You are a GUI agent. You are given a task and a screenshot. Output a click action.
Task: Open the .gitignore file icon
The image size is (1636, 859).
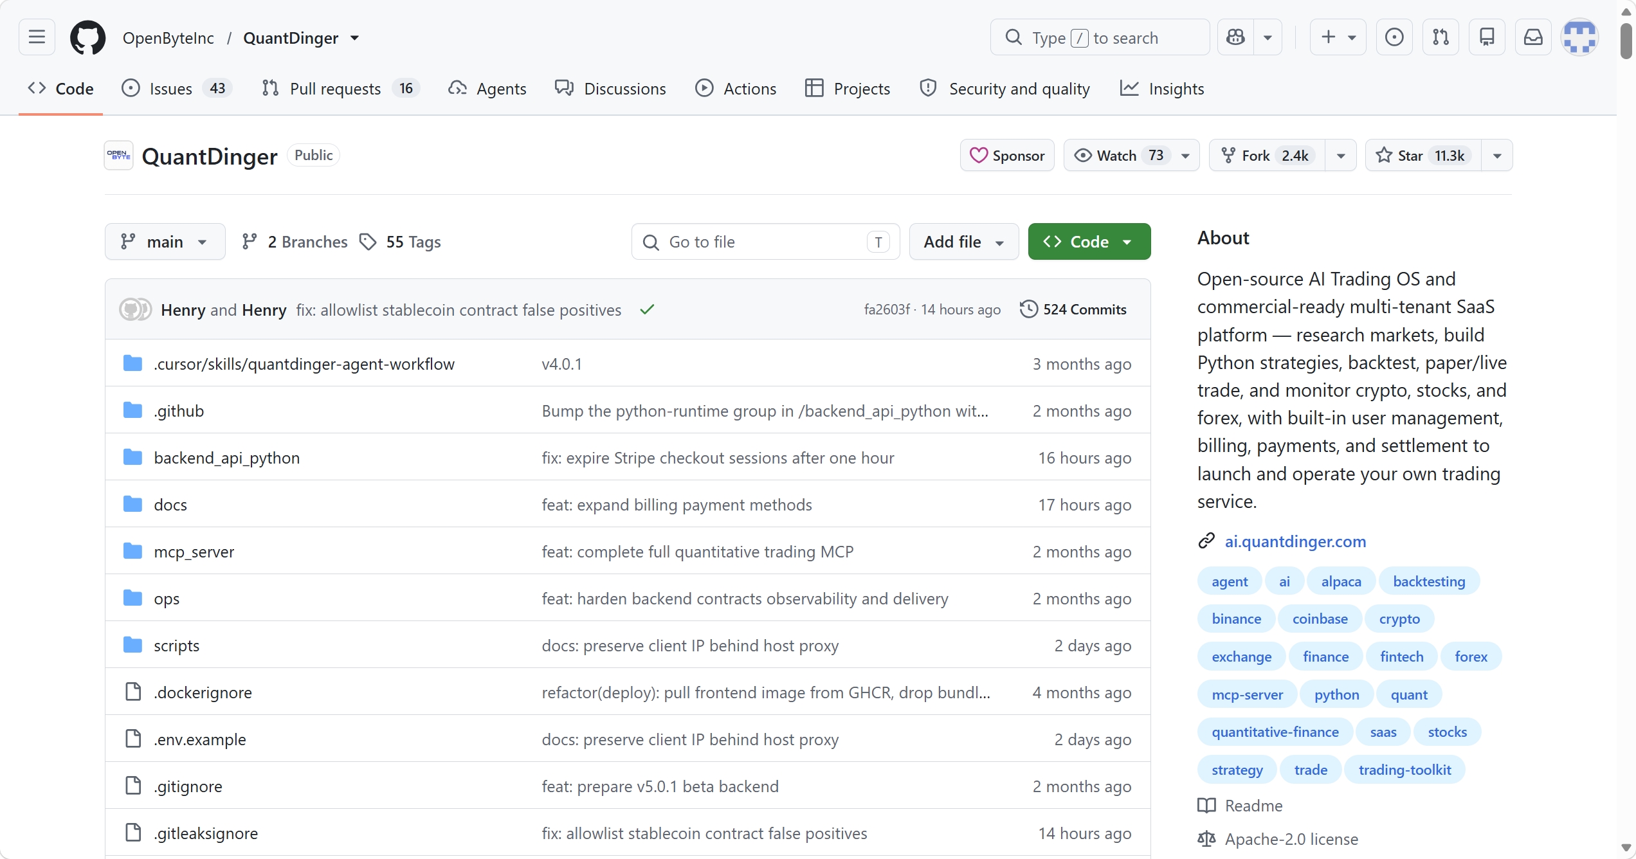(x=133, y=786)
